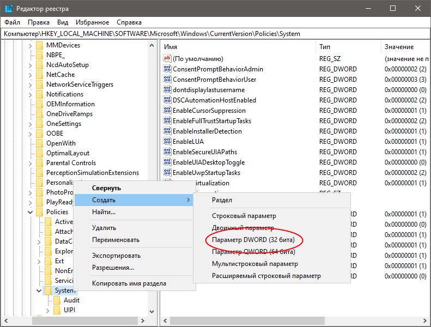The width and height of the screenshot is (431, 327).
Task: Select the EnableInstallerDetection value row
Action: pos(207,131)
